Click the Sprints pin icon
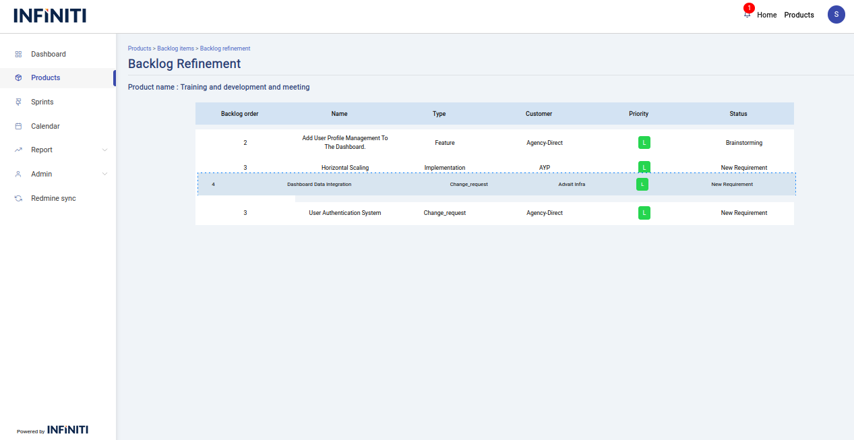This screenshot has width=854, height=440. click(19, 102)
